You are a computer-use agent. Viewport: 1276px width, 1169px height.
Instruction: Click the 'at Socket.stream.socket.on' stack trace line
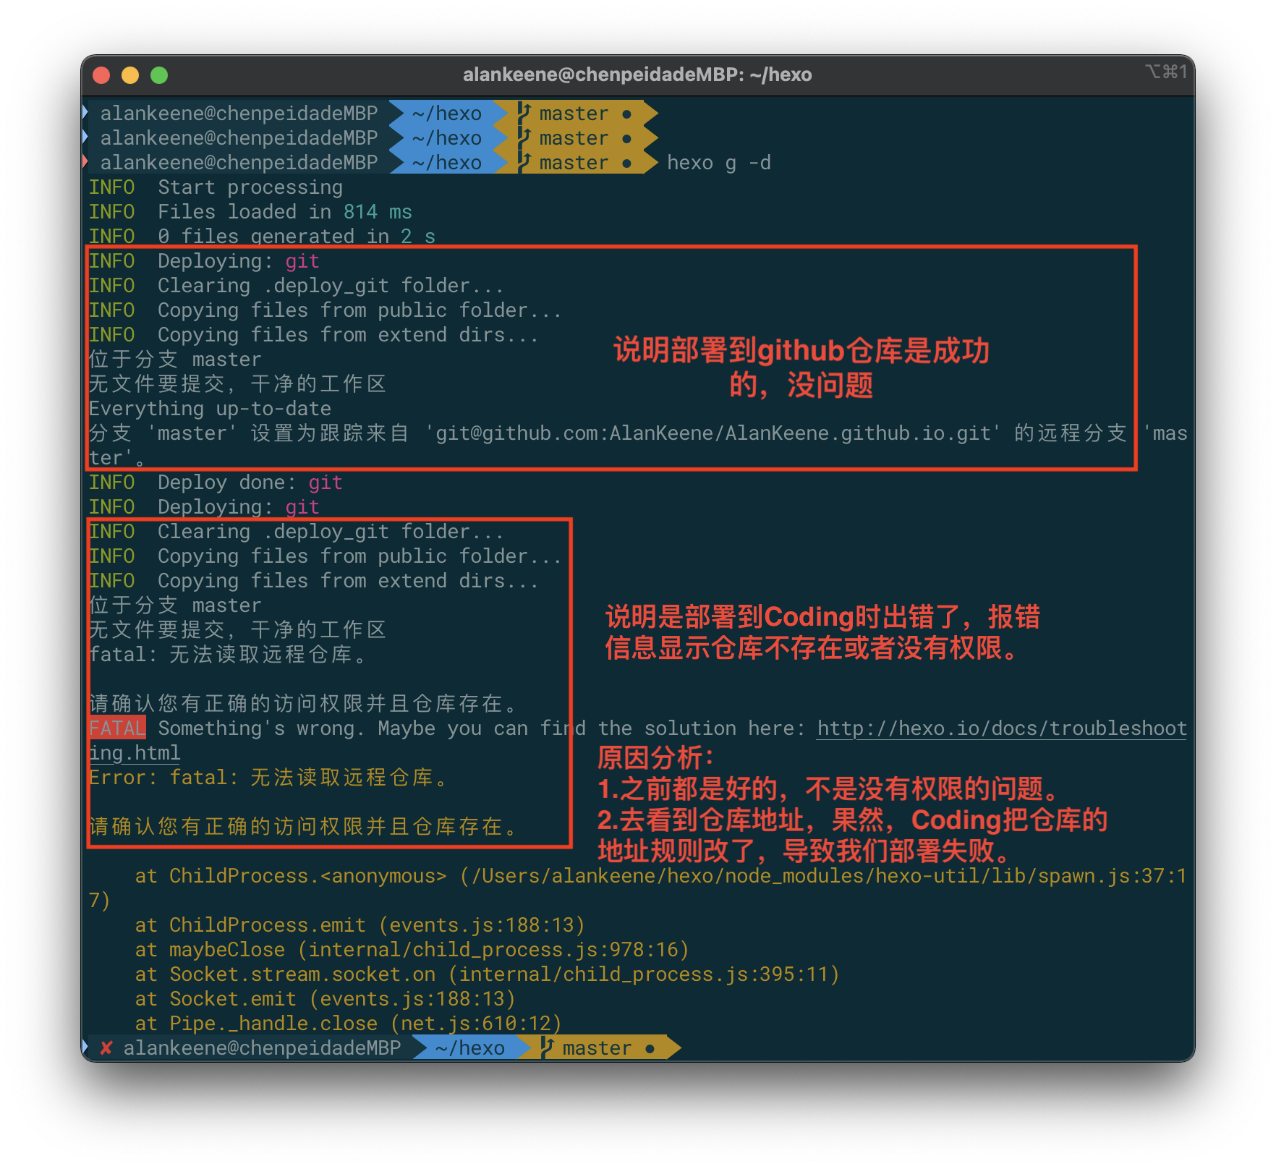tap(487, 974)
